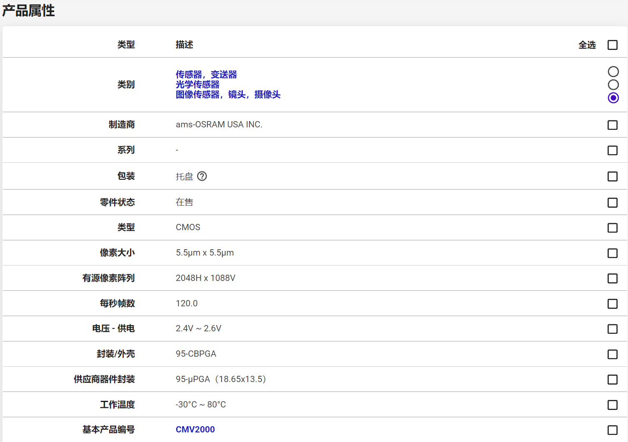Check the 全选 select-all checkbox
628x442 pixels.
(x=612, y=45)
